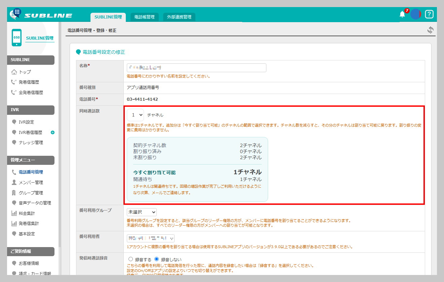Click the house icon beside トップ

[14, 72]
